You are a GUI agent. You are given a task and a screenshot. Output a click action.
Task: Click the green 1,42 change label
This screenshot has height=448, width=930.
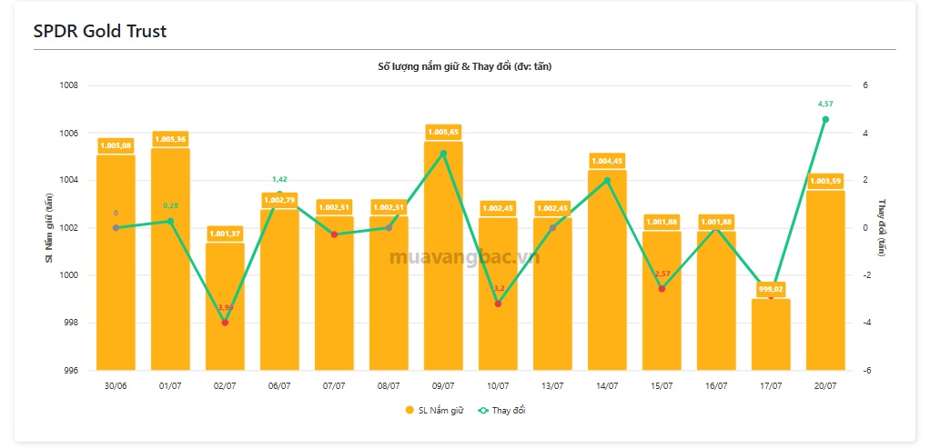(279, 179)
